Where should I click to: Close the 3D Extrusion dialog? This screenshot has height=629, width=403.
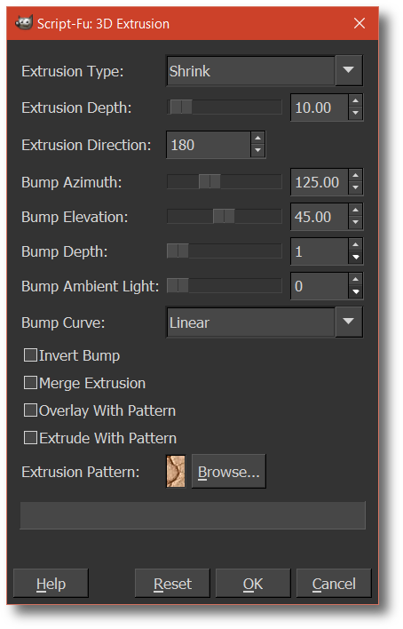(360, 23)
